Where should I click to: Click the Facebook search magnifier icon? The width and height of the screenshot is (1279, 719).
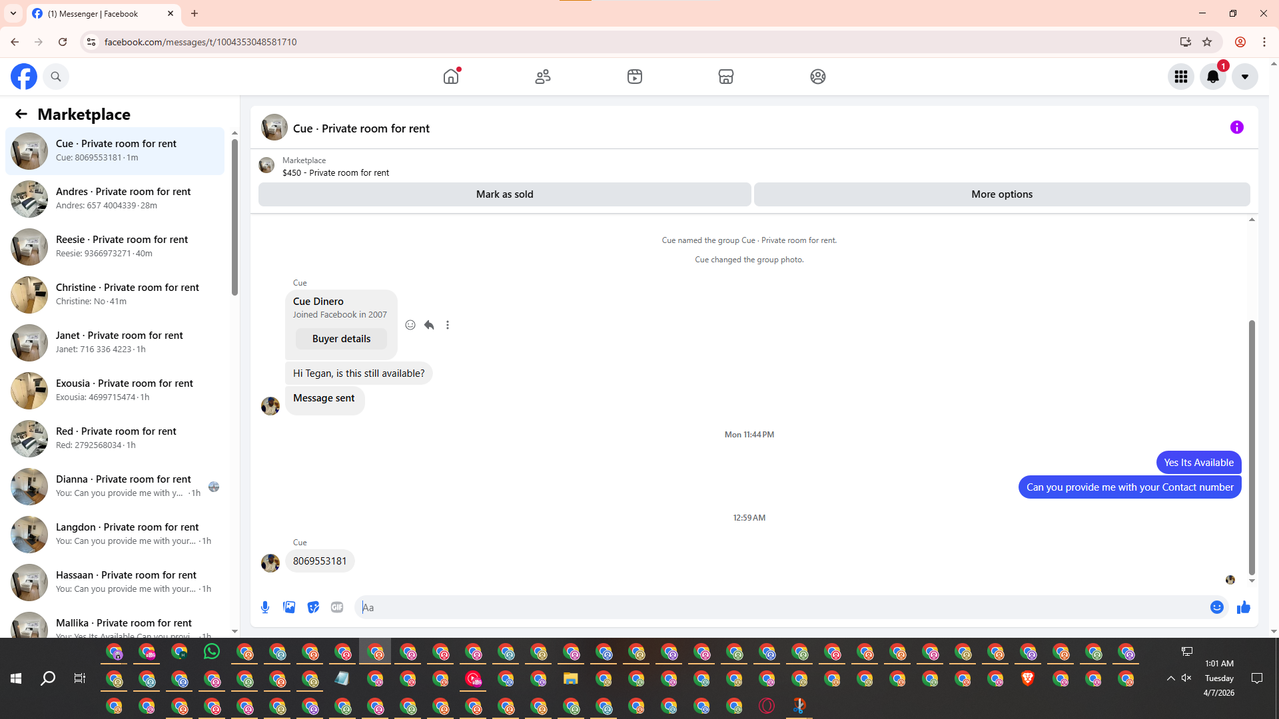[56, 77]
